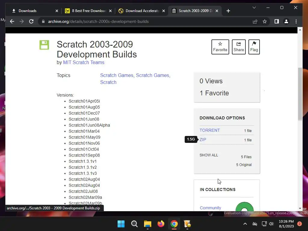Click the Scratch02Jul08 list item text

(83, 191)
